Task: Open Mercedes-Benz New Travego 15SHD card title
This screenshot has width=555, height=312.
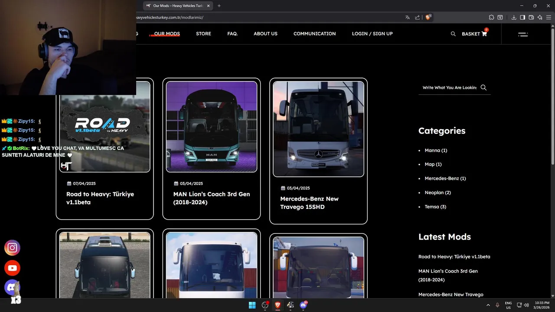Action: (x=309, y=203)
